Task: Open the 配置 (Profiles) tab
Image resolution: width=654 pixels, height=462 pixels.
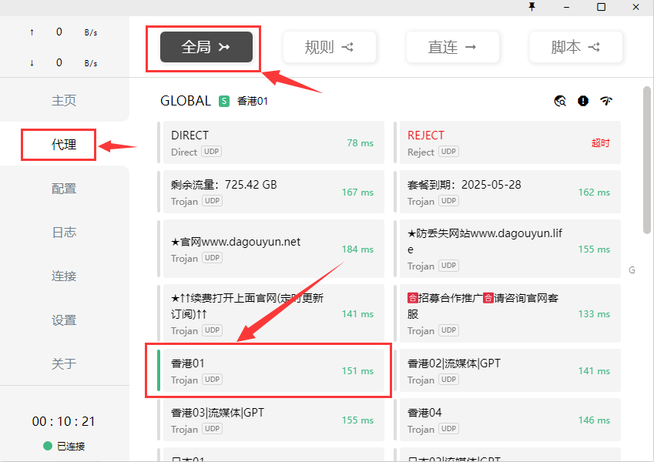Action: 64,188
